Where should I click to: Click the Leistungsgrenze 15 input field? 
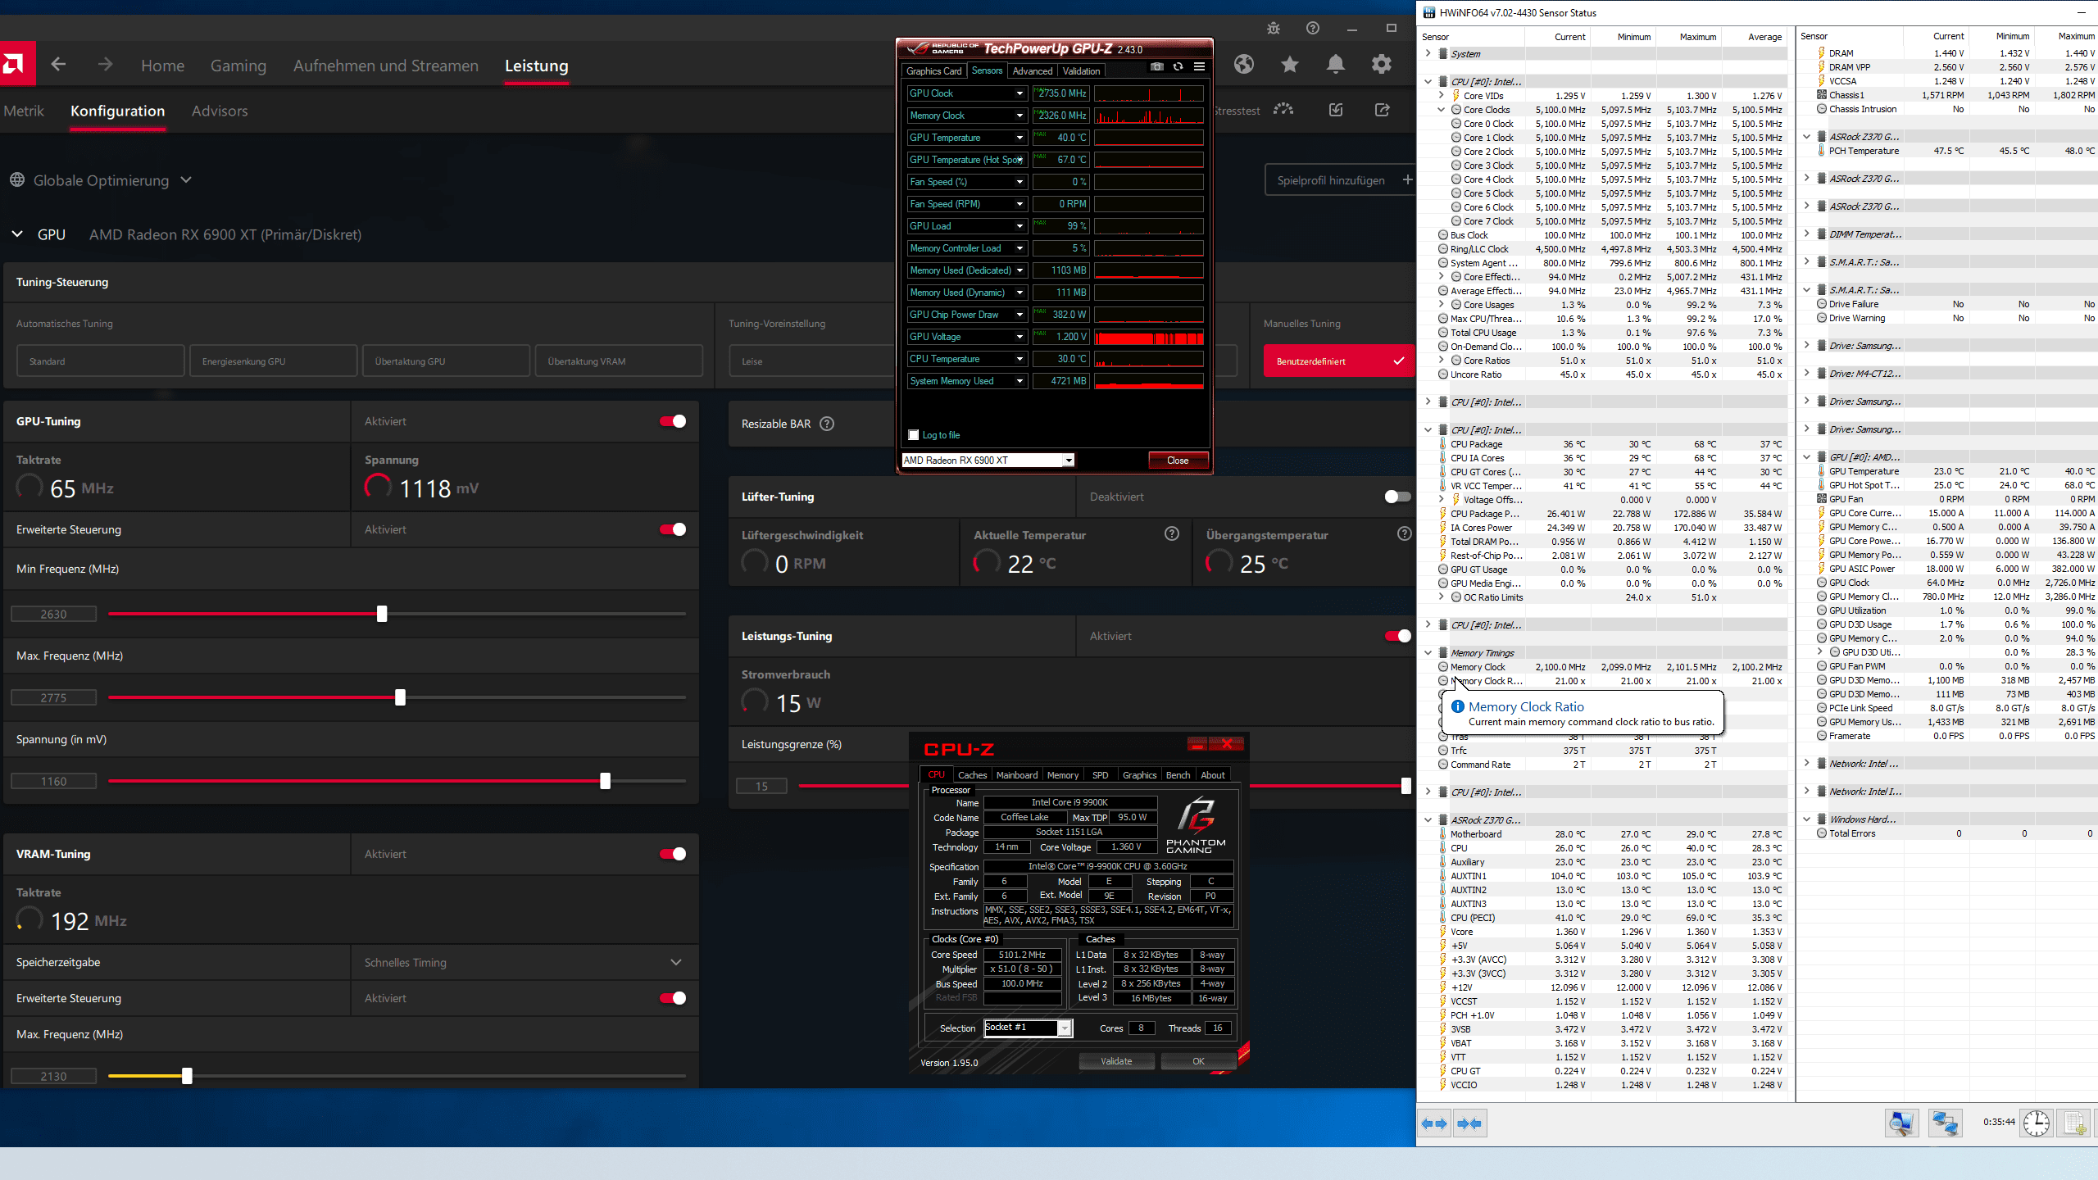coord(761,786)
